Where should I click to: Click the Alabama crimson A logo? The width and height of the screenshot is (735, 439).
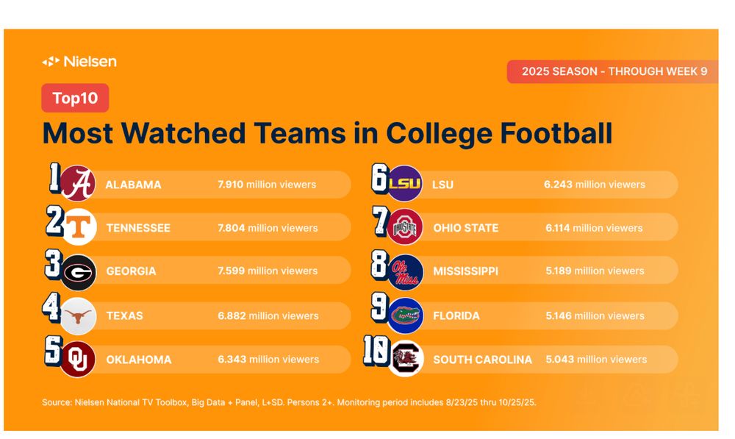(x=77, y=184)
